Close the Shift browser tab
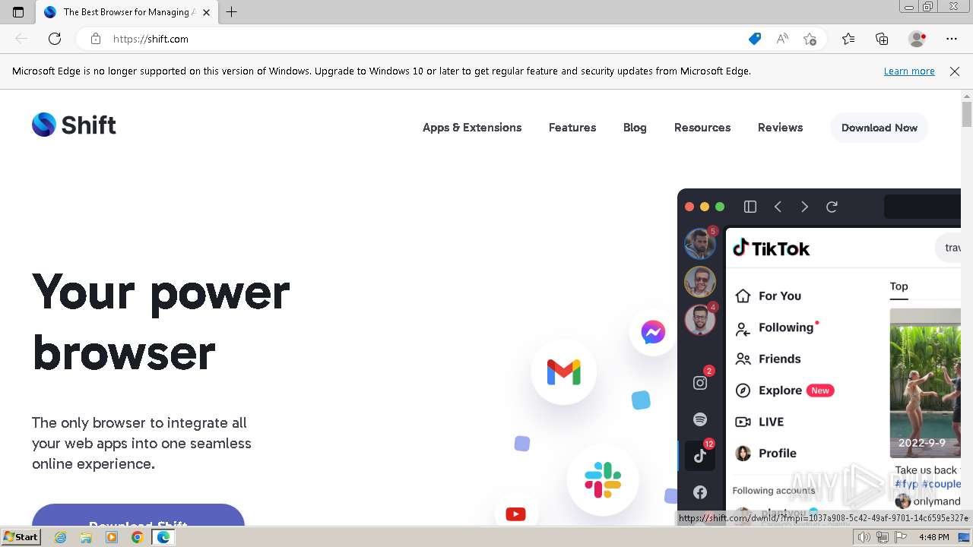The height and width of the screenshot is (547, 973). [206, 12]
